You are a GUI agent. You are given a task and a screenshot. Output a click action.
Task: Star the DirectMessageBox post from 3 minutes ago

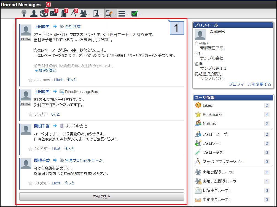[30, 114]
